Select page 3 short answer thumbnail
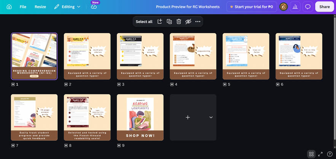The image size is (336, 159). (x=140, y=56)
